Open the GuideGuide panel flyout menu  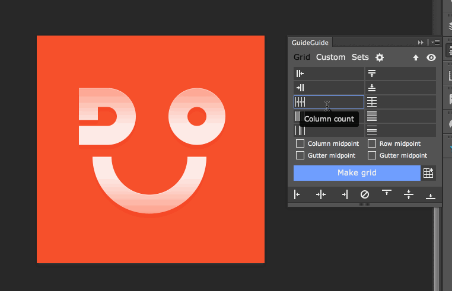click(x=435, y=43)
